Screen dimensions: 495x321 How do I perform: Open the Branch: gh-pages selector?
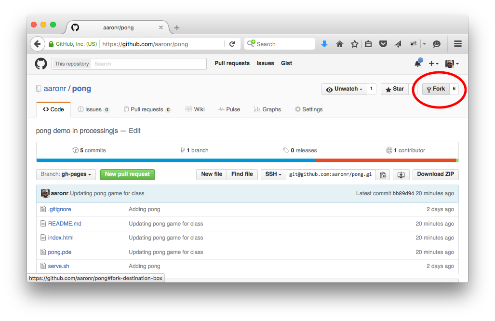[66, 174]
